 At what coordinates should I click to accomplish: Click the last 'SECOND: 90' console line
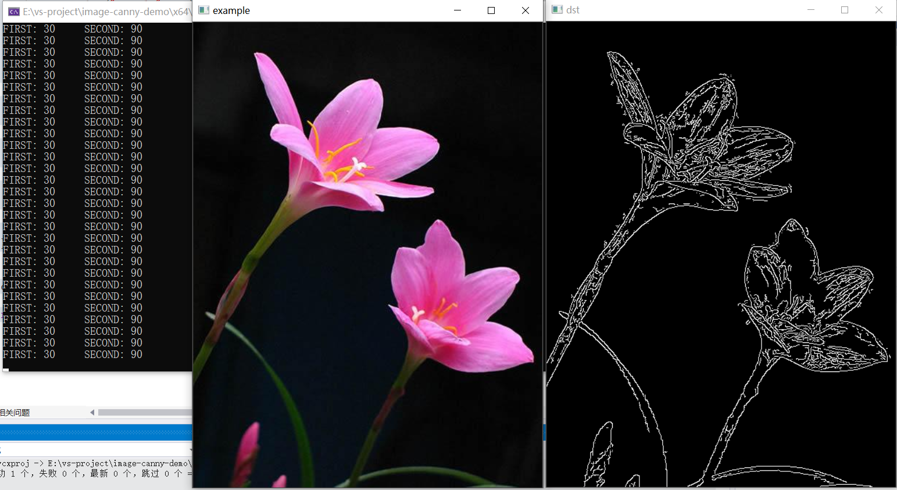[113, 354]
